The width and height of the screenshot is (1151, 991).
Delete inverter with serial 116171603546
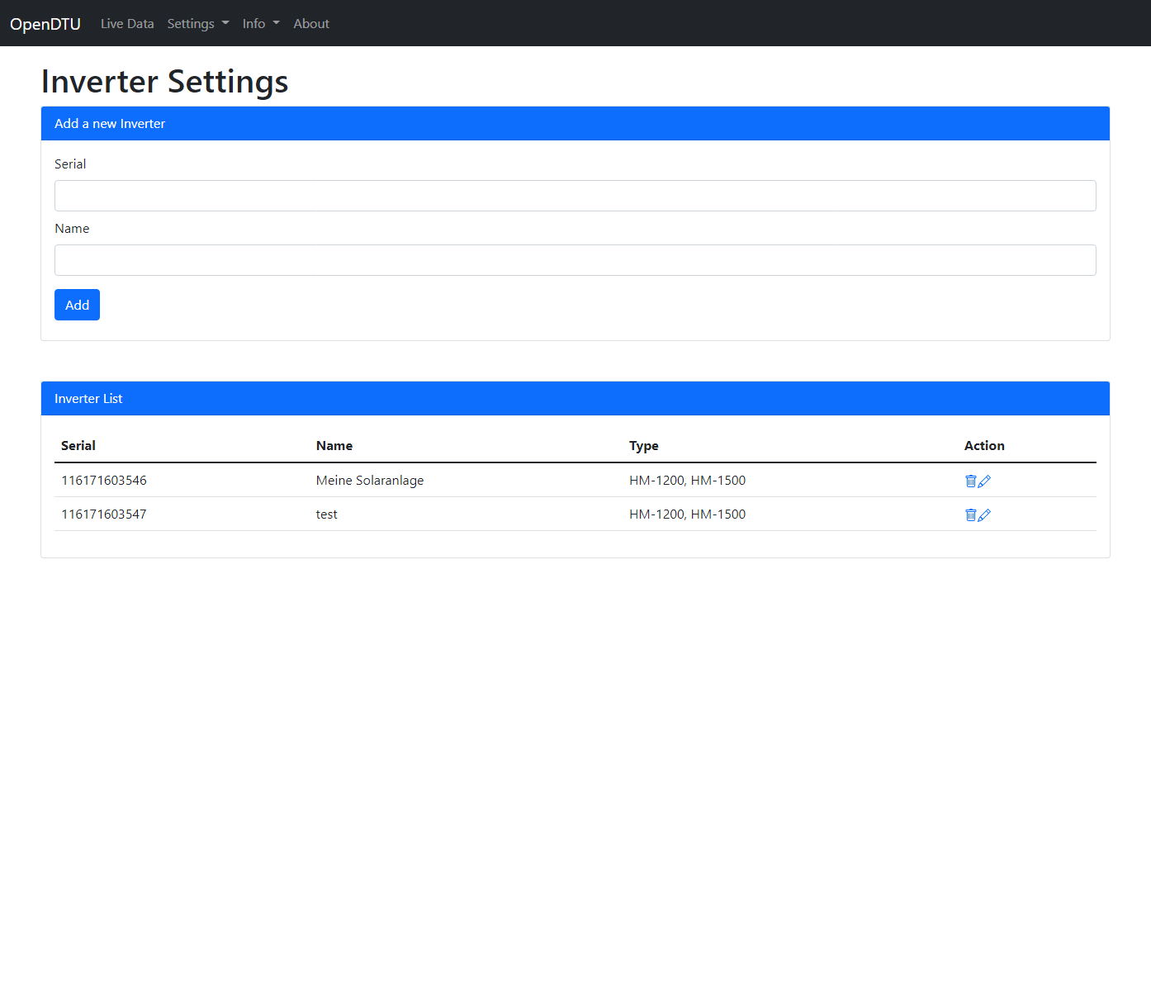pyautogui.click(x=971, y=481)
